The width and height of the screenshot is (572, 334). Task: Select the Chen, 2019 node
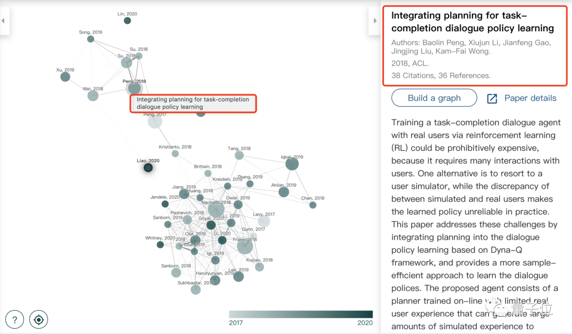click(313, 205)
